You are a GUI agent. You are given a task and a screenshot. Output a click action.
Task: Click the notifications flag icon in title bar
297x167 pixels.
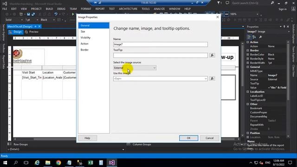click(x=219, y=3)
